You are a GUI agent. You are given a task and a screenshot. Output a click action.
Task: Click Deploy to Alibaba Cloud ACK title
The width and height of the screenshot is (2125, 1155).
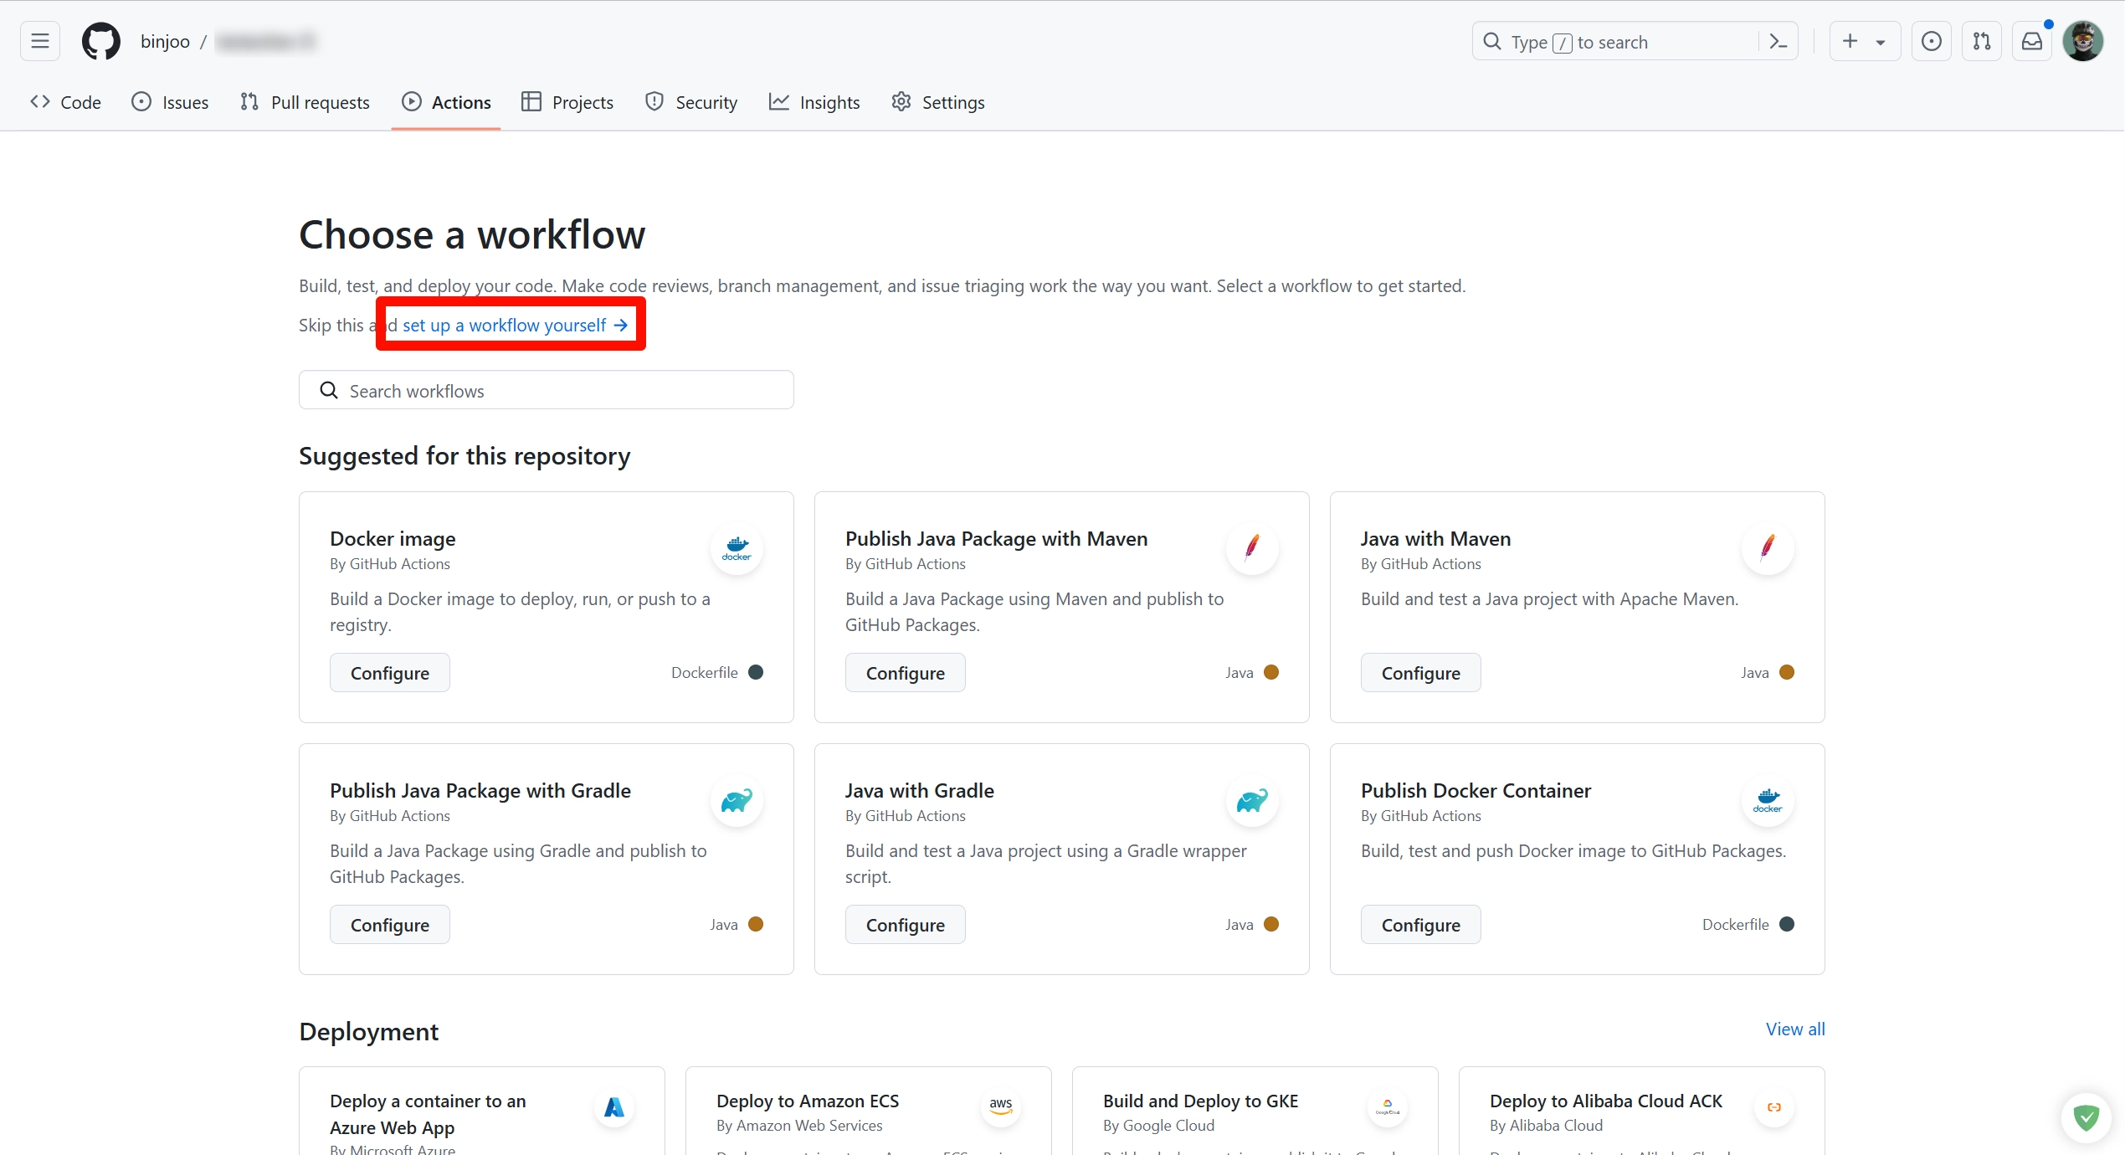(1606, 1101)
